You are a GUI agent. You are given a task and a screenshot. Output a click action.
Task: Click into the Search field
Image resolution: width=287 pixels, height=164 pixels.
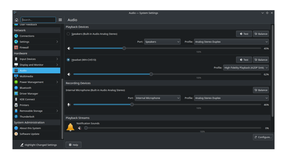pyautogui.click(x=38, y=20)
